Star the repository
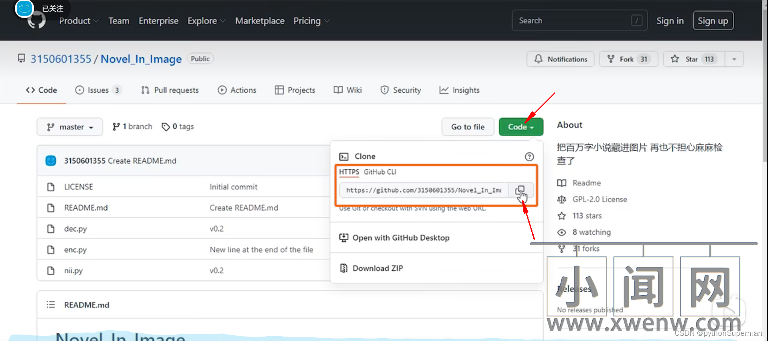The image size is (768, 341). click(x=694, y=59)
